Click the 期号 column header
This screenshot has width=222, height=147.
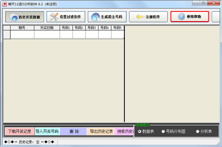[22, 28]
